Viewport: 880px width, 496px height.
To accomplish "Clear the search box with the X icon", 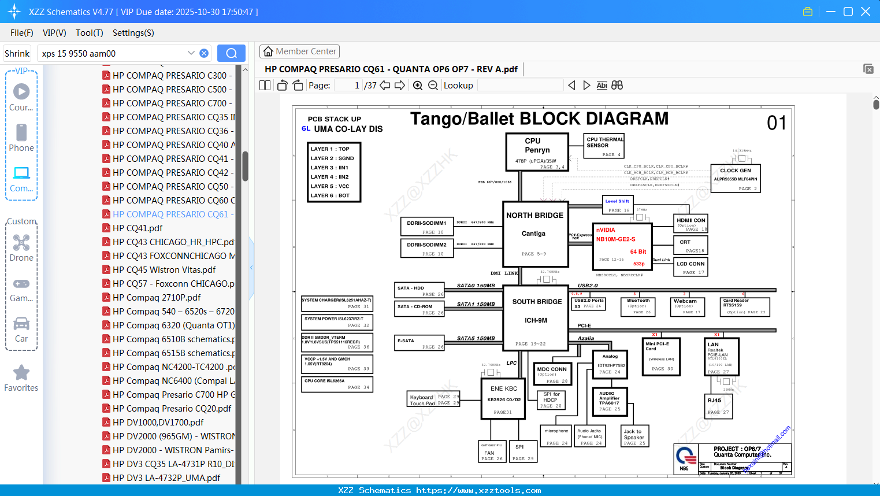I will pos(204,53).
